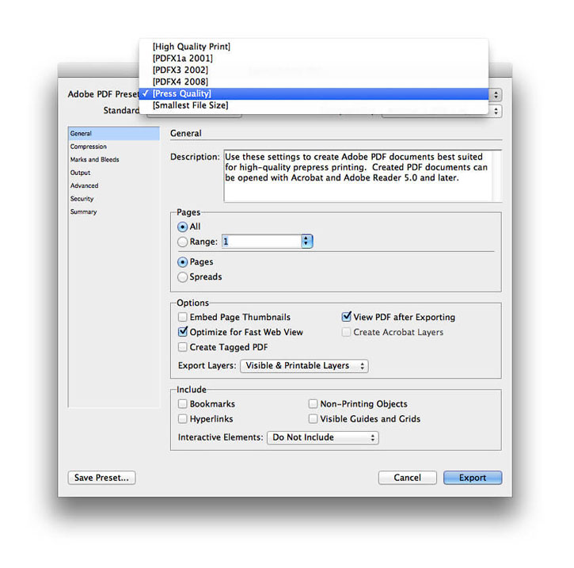Click the Save Preset button

102,478
